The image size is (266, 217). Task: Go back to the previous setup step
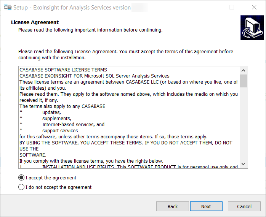(173, 206)
